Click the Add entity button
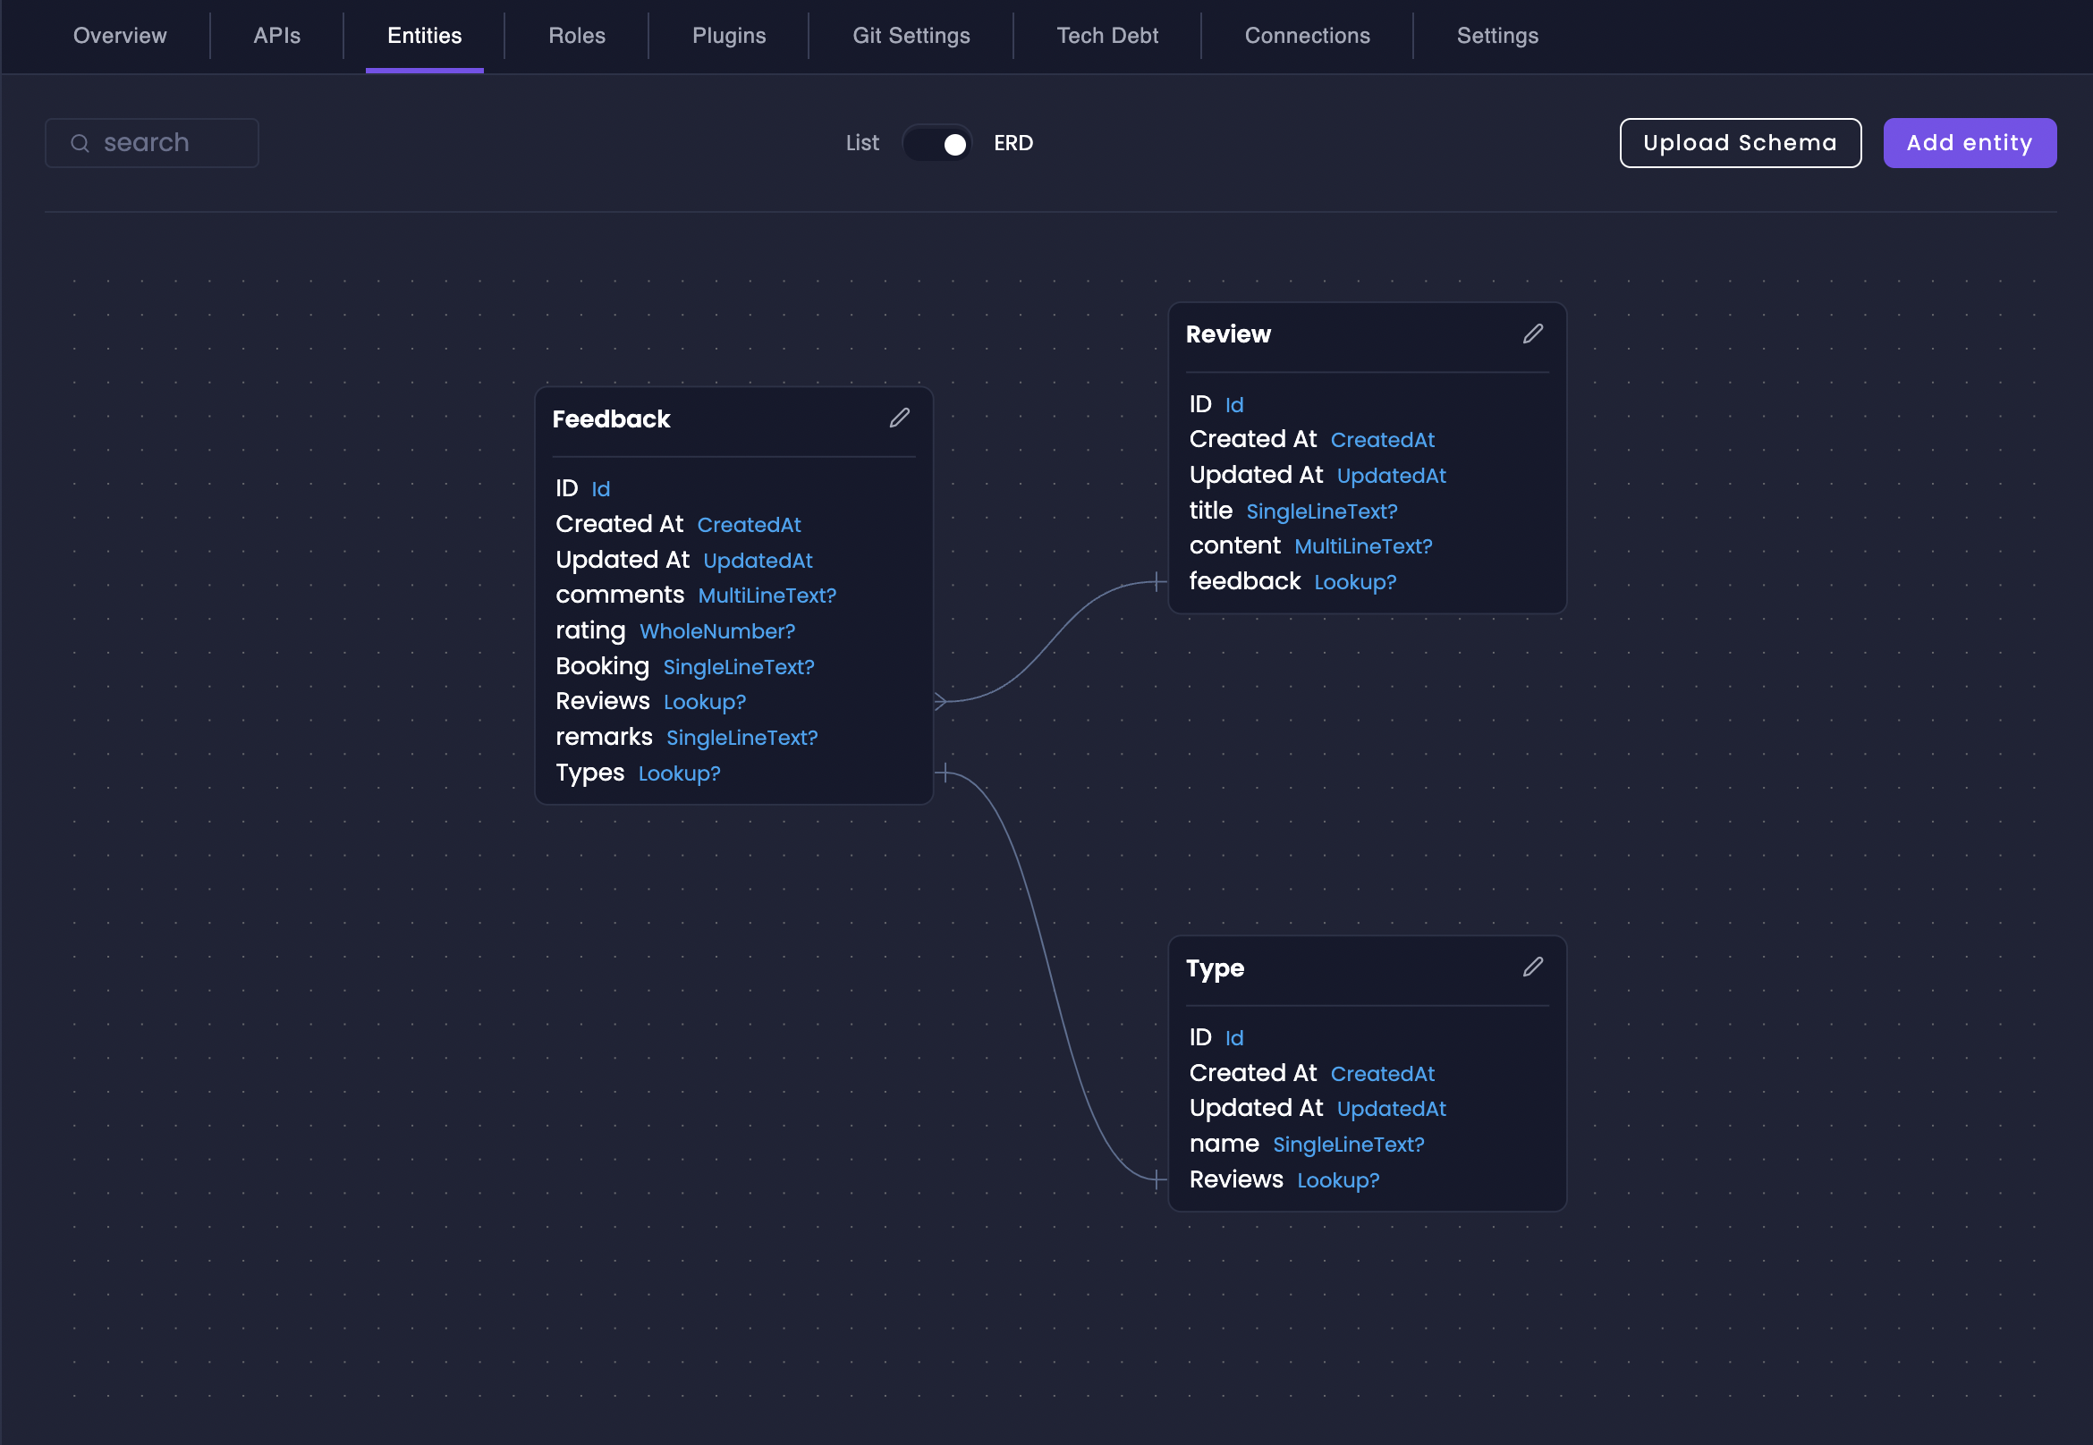 [x=1969, y=143]
